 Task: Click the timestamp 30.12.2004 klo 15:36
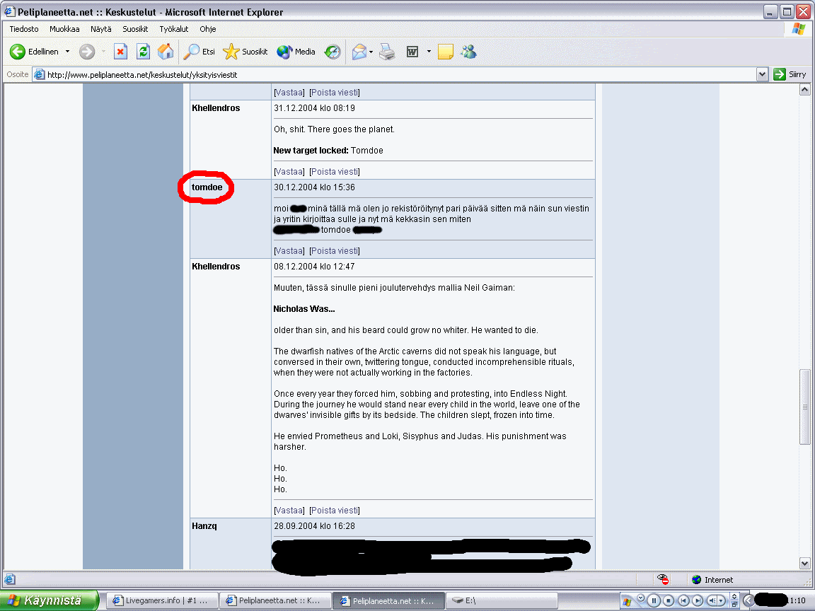[314, 187]
